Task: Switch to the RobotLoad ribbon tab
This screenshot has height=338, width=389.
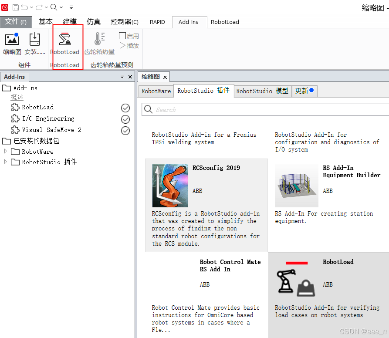Action: [225, 22]
